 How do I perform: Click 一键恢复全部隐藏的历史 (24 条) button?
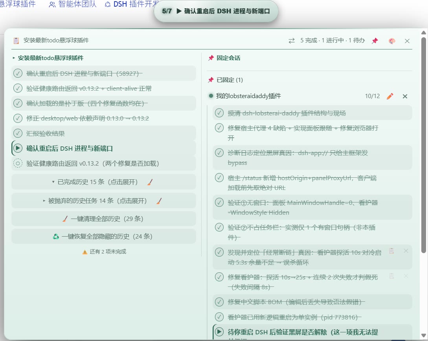pyautogui.click(x=104, y=236)
